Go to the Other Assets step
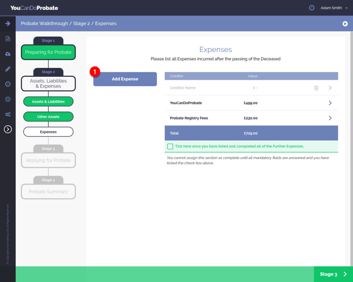 48,117
